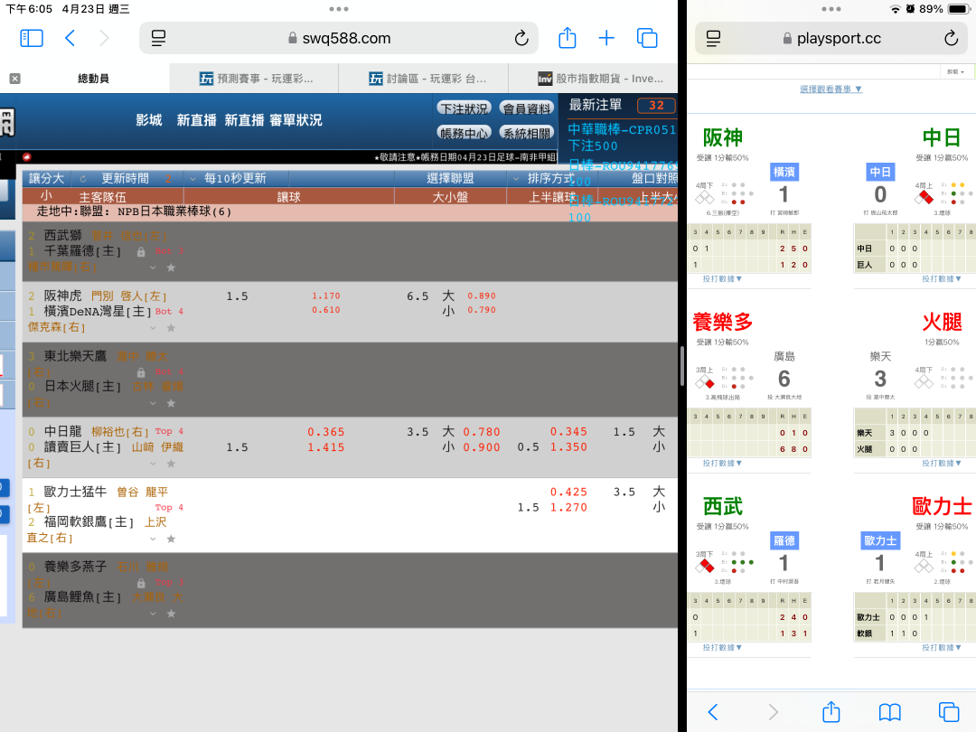Bet on 阪神虎 handicap odds 1.170
976x732 pixels.
pos(325,296)
